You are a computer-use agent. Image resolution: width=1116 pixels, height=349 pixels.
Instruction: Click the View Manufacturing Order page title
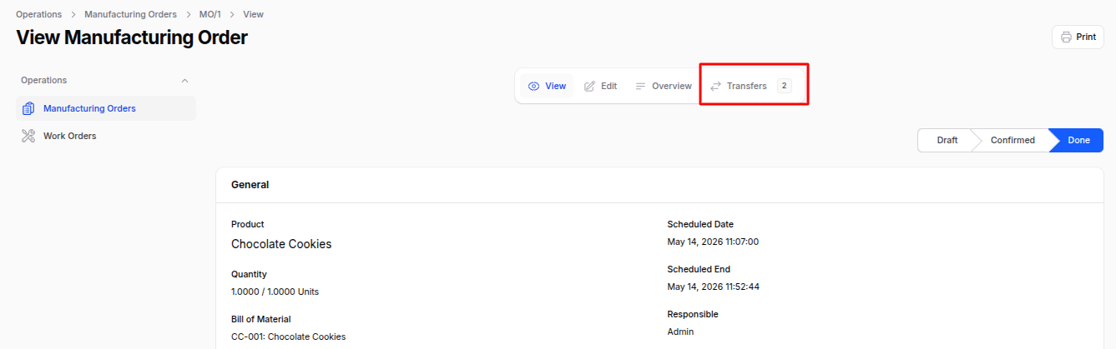pyautogui.click(x=132, y=37)
